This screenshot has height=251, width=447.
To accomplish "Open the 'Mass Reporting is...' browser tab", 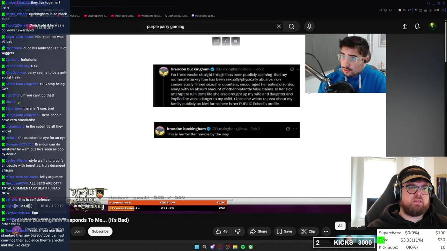I will pyautogui.click(x=95, y=16).
